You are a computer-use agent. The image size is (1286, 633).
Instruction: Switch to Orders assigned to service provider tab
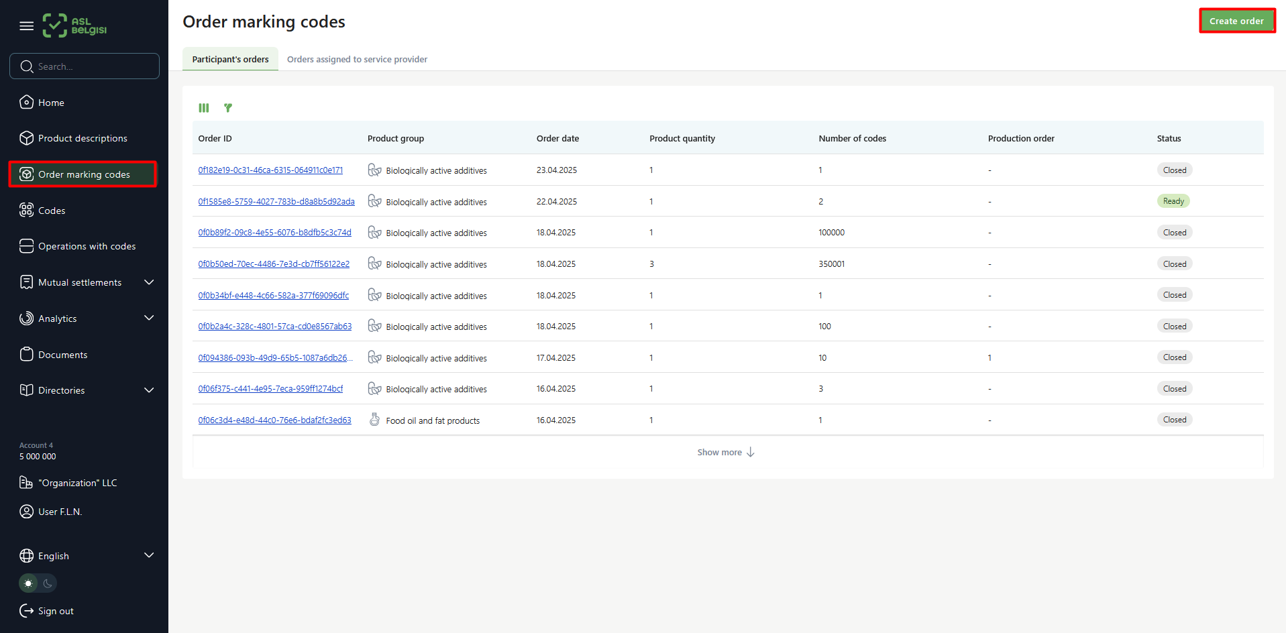click(x=357, y=59)
